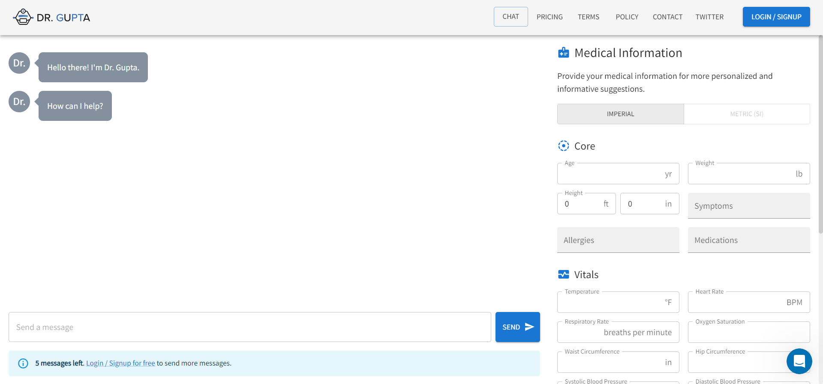This screenshot has height=384, width=823.
Task: Click the Vitals heartbeat monitor icon
Action: click(563, 274)
